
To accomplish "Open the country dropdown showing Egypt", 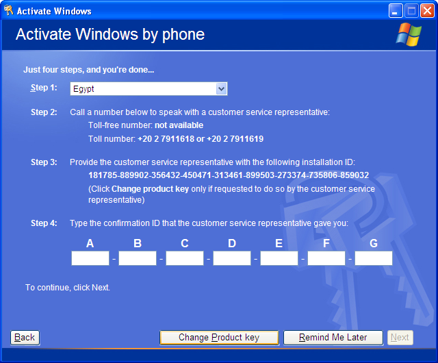I will [x=149, y=89].
